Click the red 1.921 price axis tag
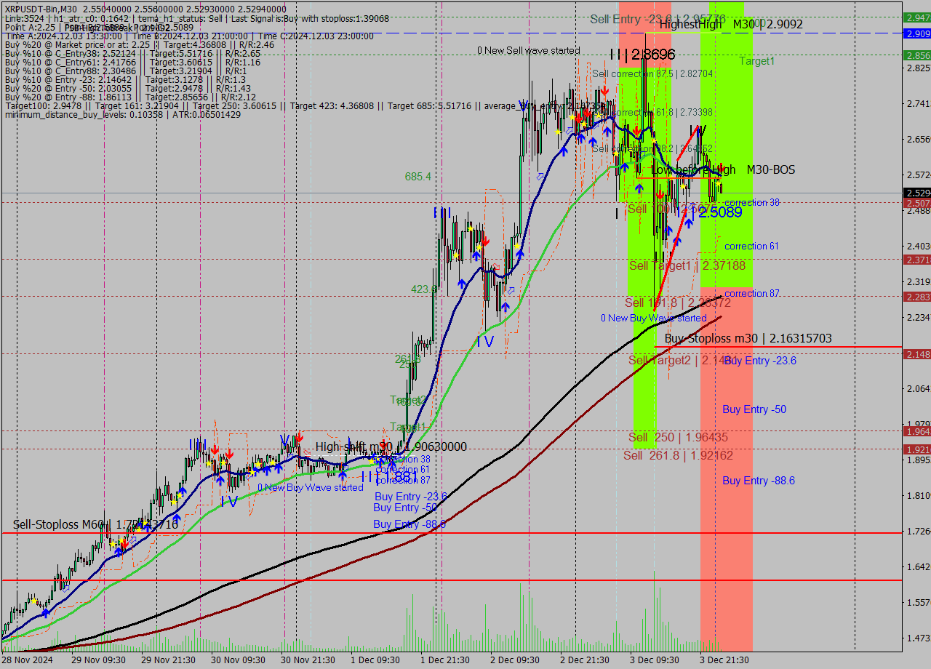Image resolution: width=931 pixels, height=669 pixels. pyautogui.click(x=916, y=450)
